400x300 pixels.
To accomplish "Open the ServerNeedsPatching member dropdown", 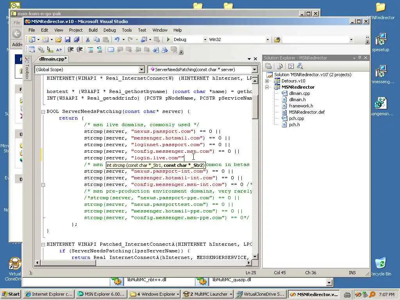I will (x=254, y=70).
